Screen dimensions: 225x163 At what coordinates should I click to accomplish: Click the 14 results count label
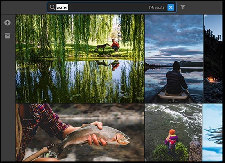pyautogui.click(x=156, y=7)
